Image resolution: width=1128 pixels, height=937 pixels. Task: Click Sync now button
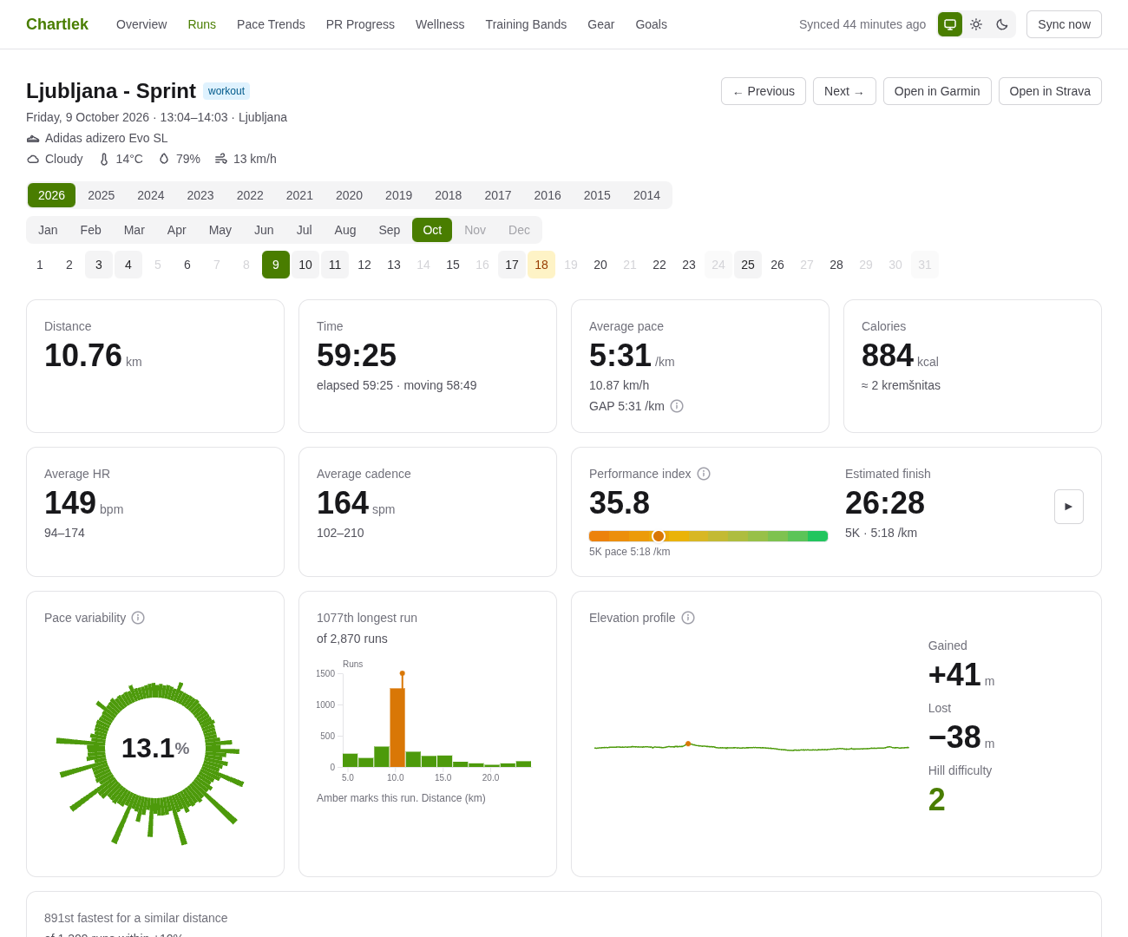coord(1064,24)
